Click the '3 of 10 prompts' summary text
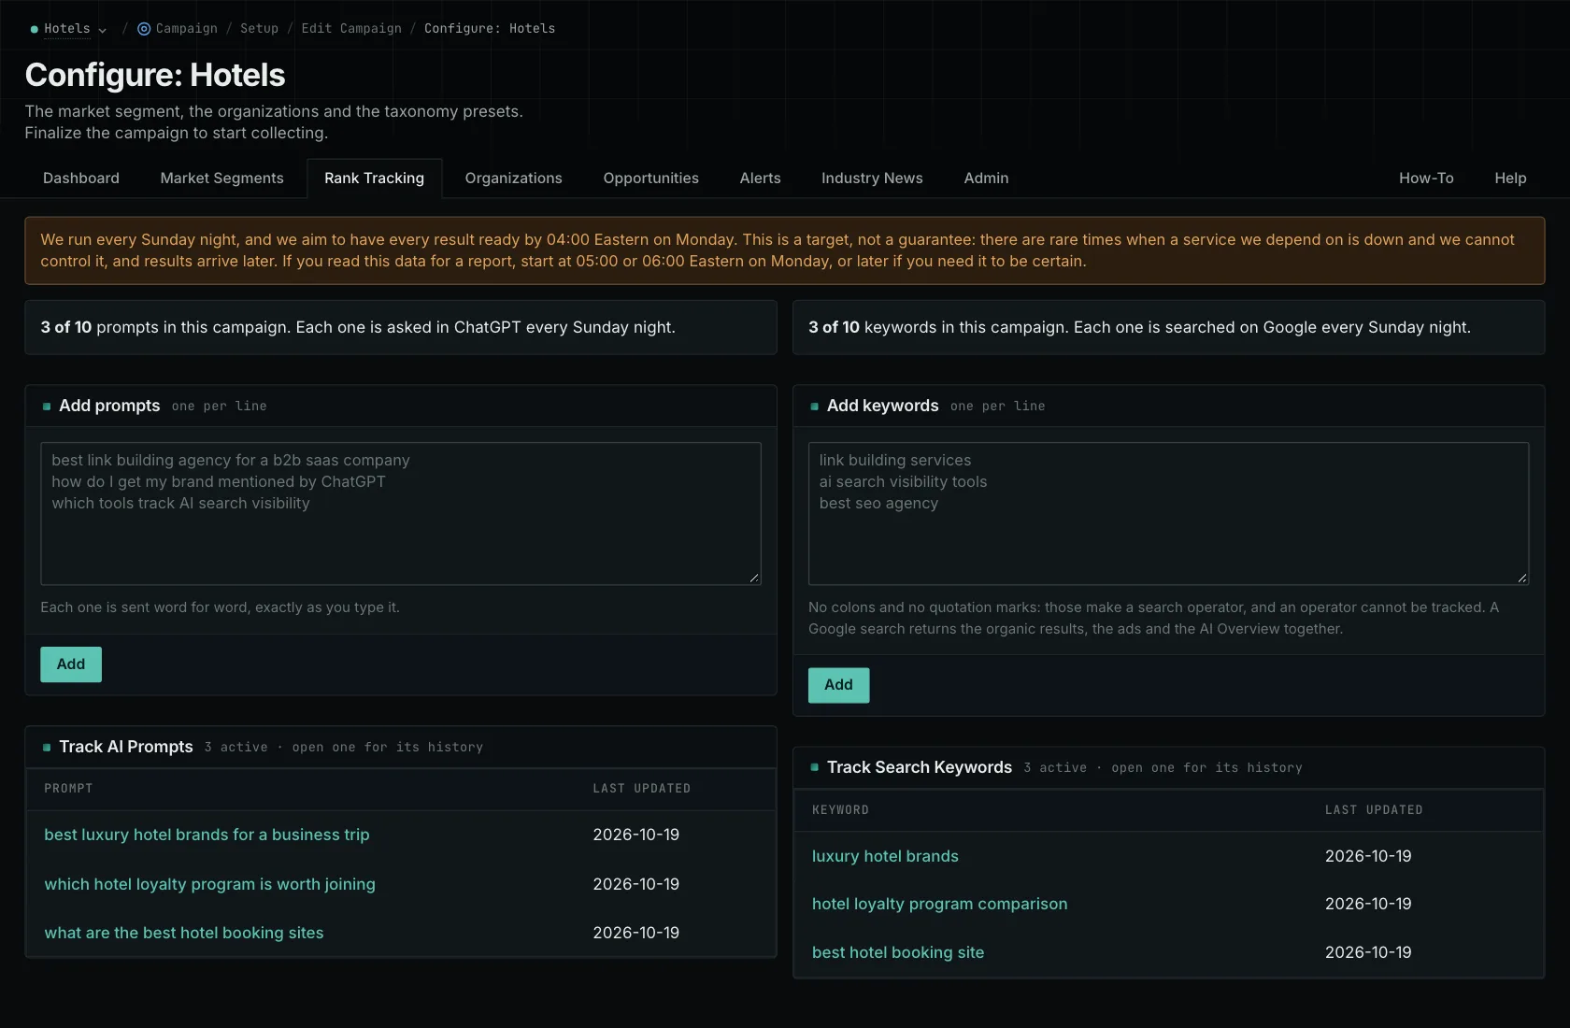This screenshot has width=1570, height=1028. coord(357,327)
